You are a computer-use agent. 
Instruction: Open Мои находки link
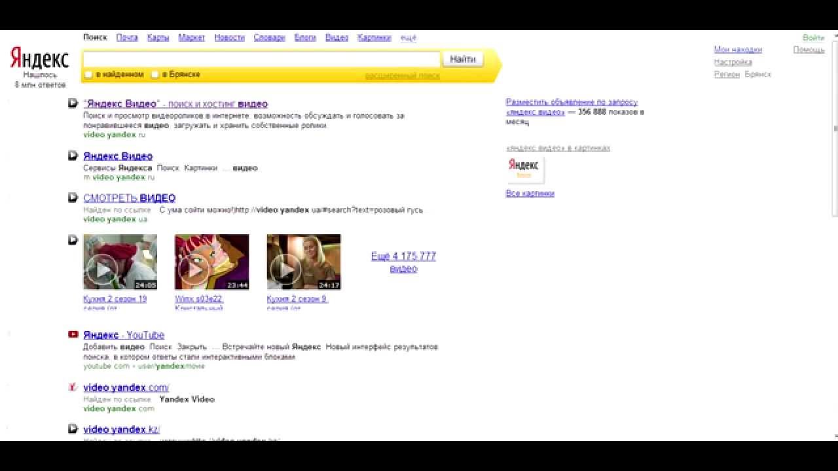(738, 50)
